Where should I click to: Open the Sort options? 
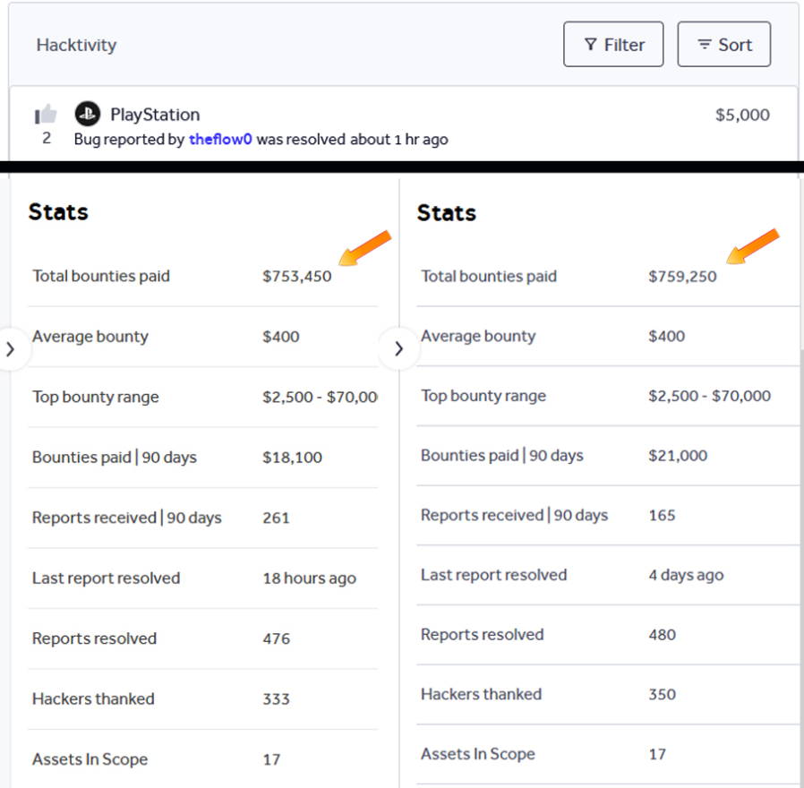[723, 45]
